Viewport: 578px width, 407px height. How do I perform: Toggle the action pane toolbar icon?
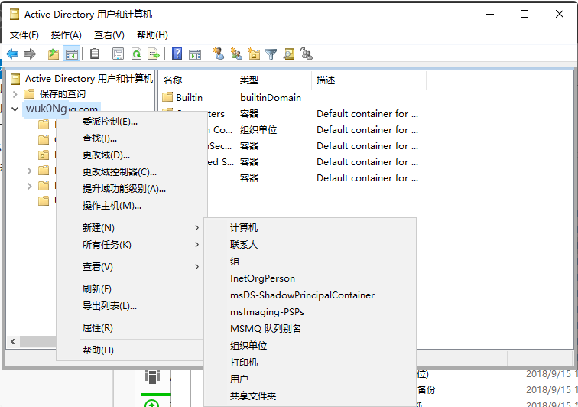click(195, 54)
